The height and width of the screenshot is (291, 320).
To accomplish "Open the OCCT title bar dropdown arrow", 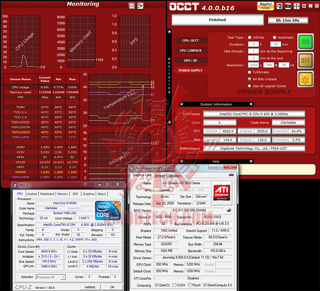I will click(x=304, y=6).
